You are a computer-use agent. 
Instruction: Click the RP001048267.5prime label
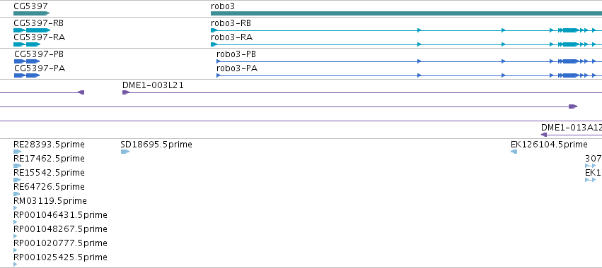[x=60, y=229]
